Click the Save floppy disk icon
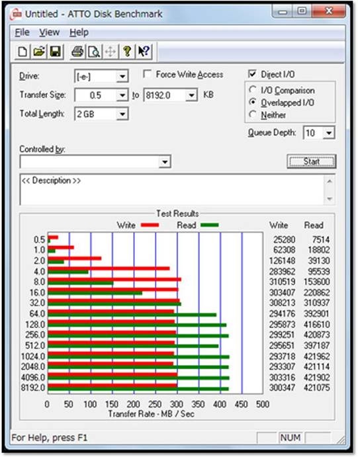 coord(56,52)
